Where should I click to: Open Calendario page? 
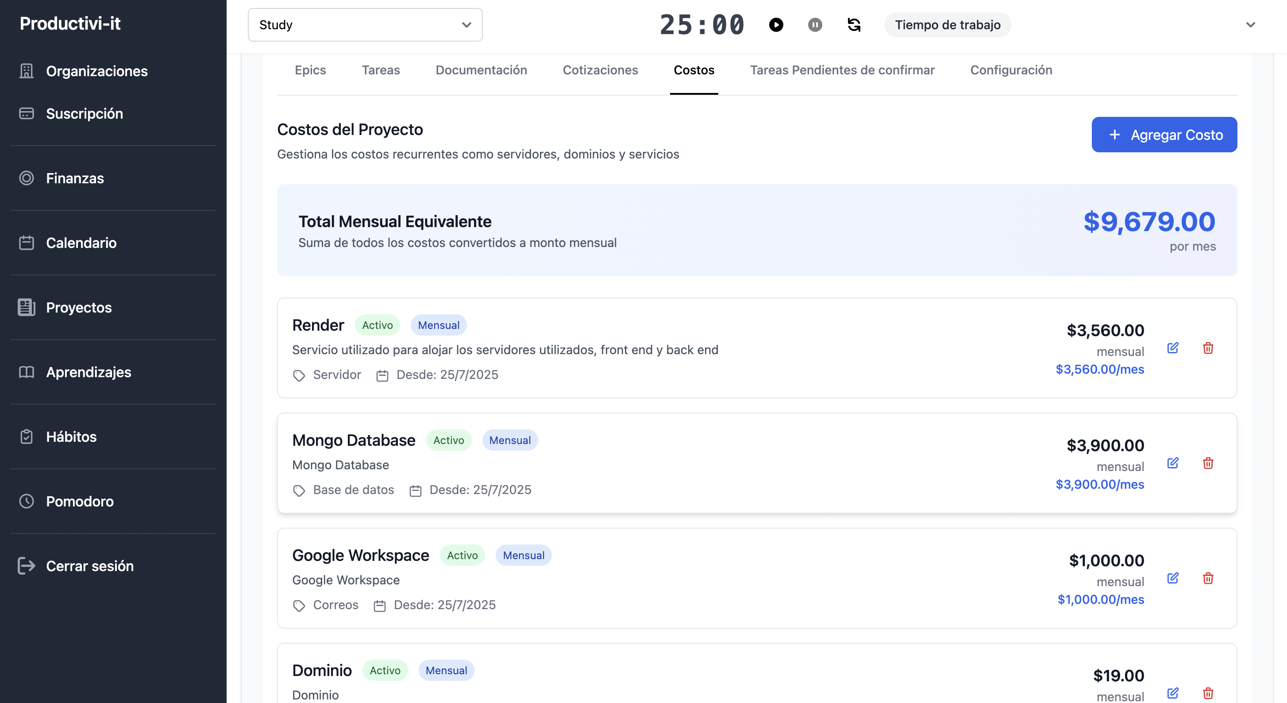pyautogui.click(x=81, y=243)
